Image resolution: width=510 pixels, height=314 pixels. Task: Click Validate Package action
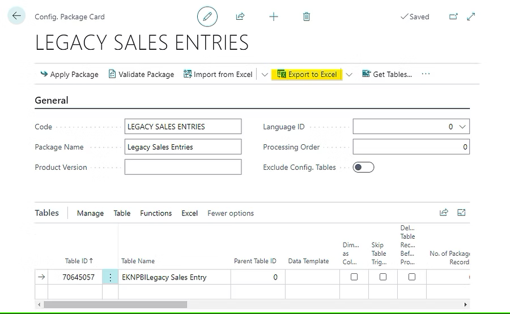[141, 74]
